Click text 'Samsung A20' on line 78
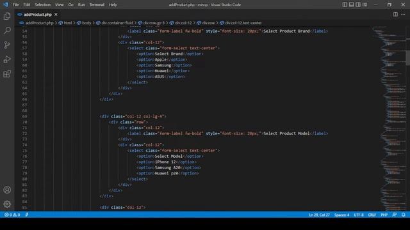Image resolution: width=410 pixels, height=230 pixels. tap(168, 167)
